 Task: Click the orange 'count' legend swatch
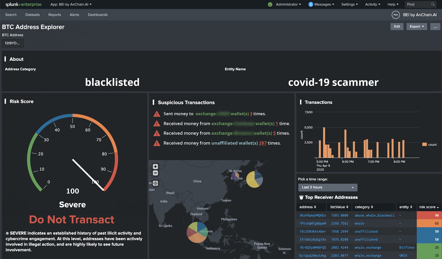[x=425, y=144]
